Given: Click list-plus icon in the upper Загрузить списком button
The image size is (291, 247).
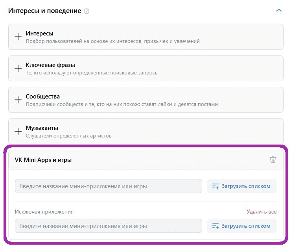Looking at the screenshot, I should click(x=215, y=186).
